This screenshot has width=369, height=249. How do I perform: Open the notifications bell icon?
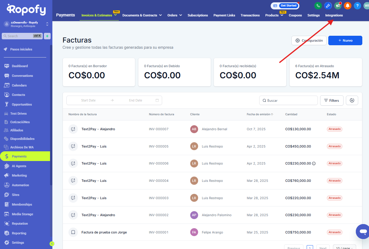pos(347,6)
